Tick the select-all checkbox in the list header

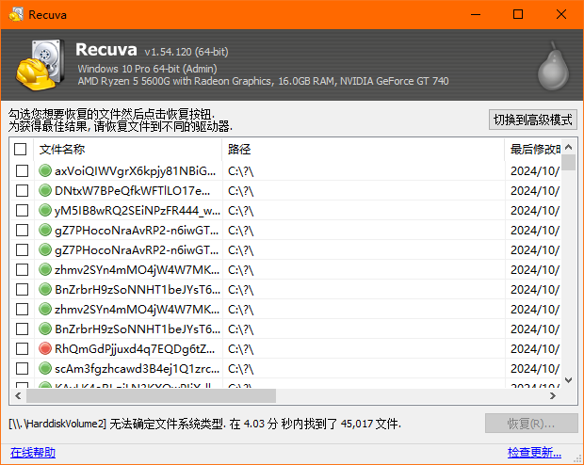pyautogui.click(x=20, y=150)
